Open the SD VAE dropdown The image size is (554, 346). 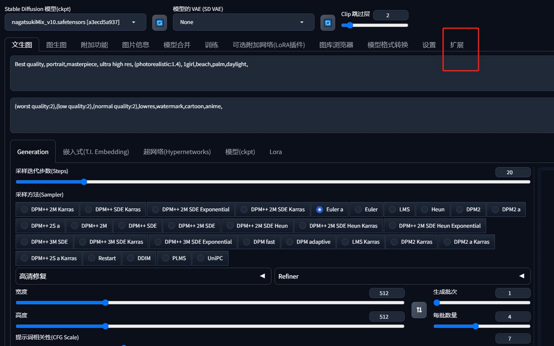[243, 22]
